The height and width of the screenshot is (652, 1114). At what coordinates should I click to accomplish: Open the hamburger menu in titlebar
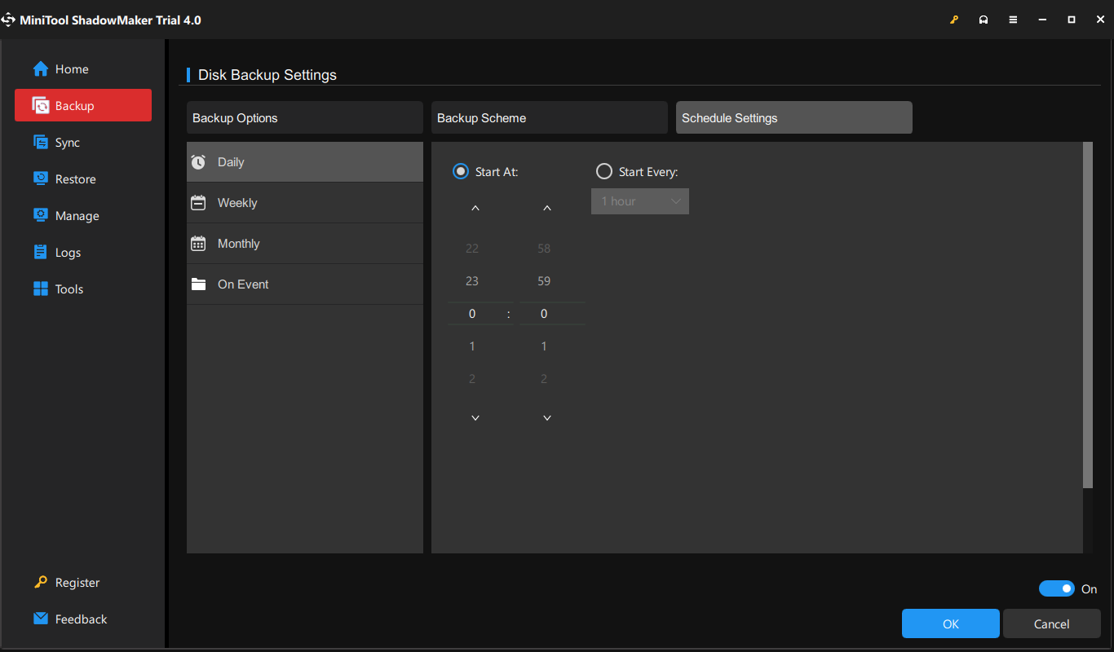pyautogui.click(x=1013, y=19)
